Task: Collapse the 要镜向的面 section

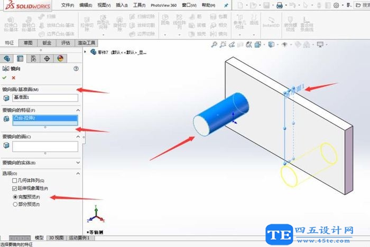Action: [78, 137]
